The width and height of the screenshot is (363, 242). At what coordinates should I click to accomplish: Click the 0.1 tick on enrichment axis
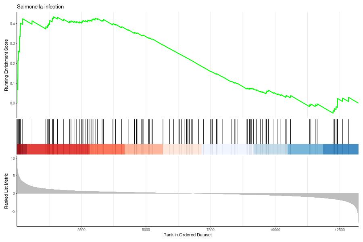[13, 83]
